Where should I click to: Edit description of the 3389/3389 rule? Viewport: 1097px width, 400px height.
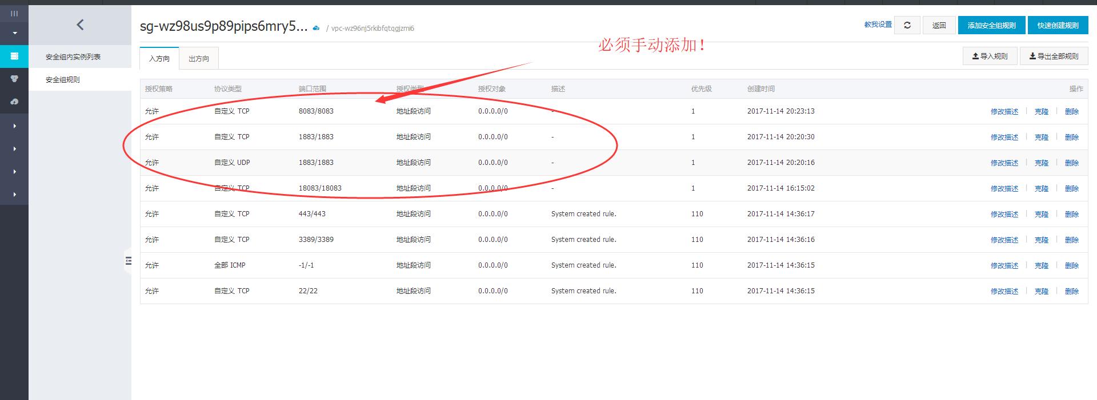1004,240
